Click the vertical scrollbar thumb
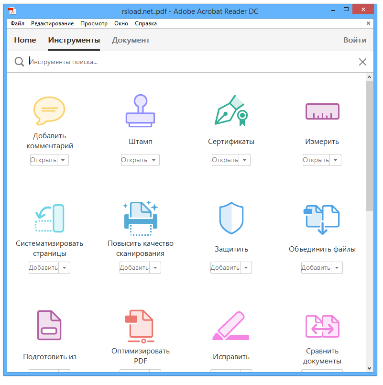The height and width of the screenshot is (385, 383). tap(369, 146)
